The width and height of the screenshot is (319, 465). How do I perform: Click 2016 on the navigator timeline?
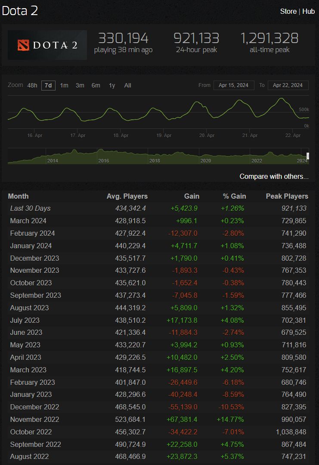pos(103,161)
